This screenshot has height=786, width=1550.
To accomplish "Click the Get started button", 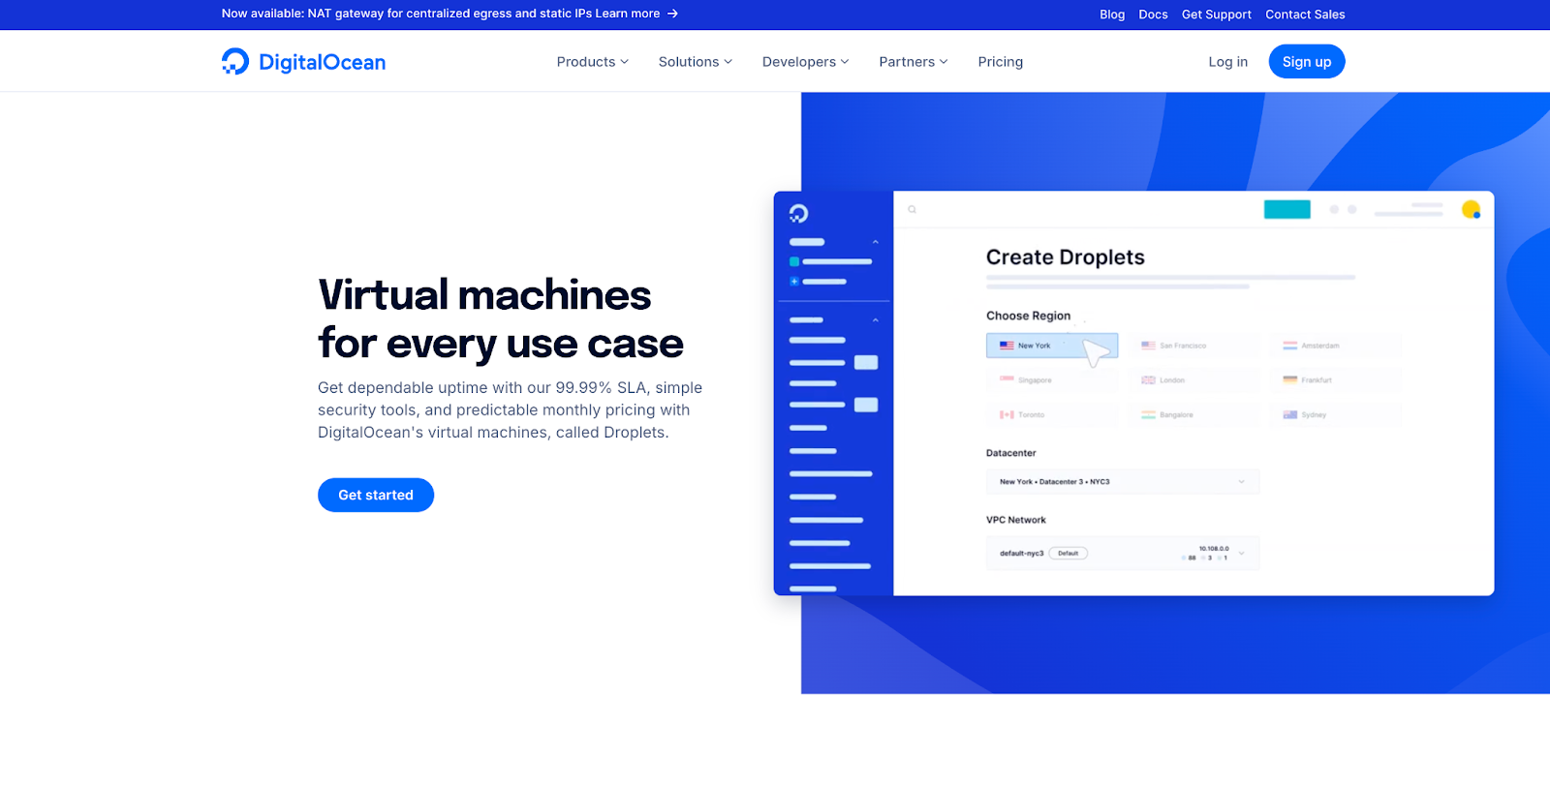I will (376, 495).
